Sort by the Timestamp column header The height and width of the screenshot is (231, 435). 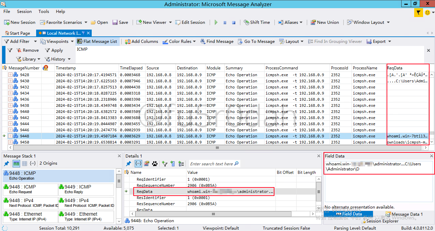pos(87,68)
